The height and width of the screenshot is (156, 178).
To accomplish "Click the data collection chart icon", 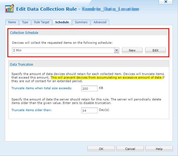I will (10, 9).
